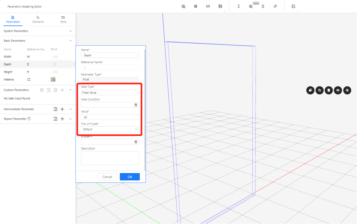Viewport: 357px width, 224px height.
Task: Add a new Intermediate Parameter with plus
Action: tap(63, 109)
